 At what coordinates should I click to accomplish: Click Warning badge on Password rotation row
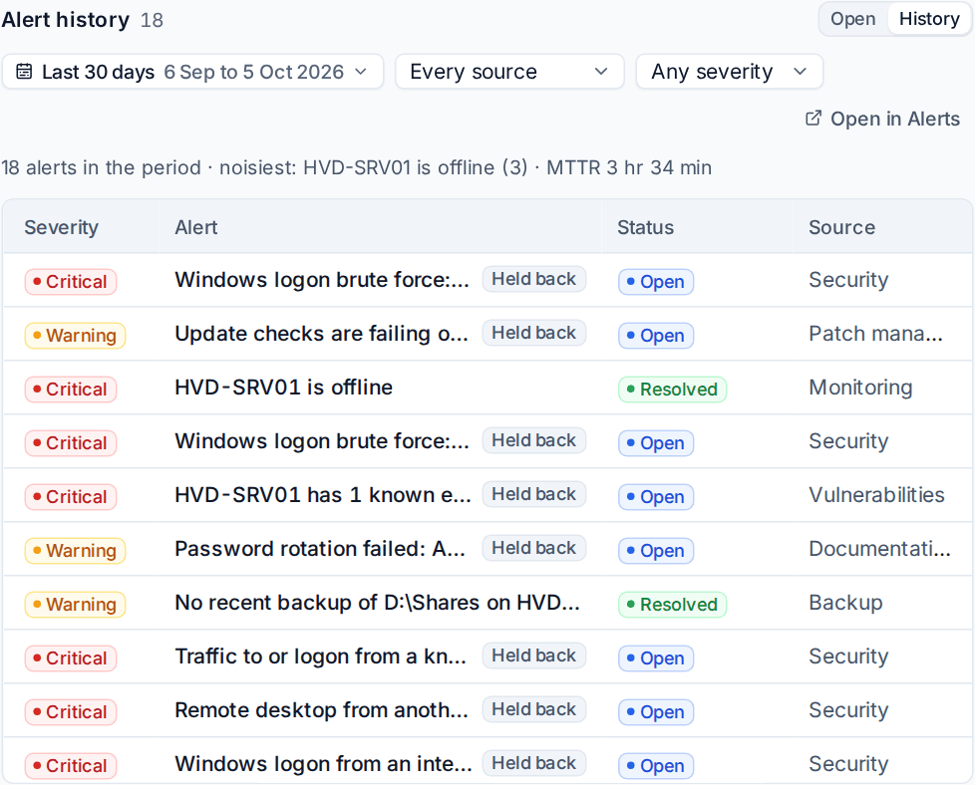(x=75, y=551)
